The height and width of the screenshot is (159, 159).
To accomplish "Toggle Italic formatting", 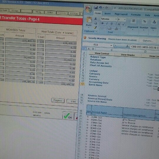I will 107,24.
